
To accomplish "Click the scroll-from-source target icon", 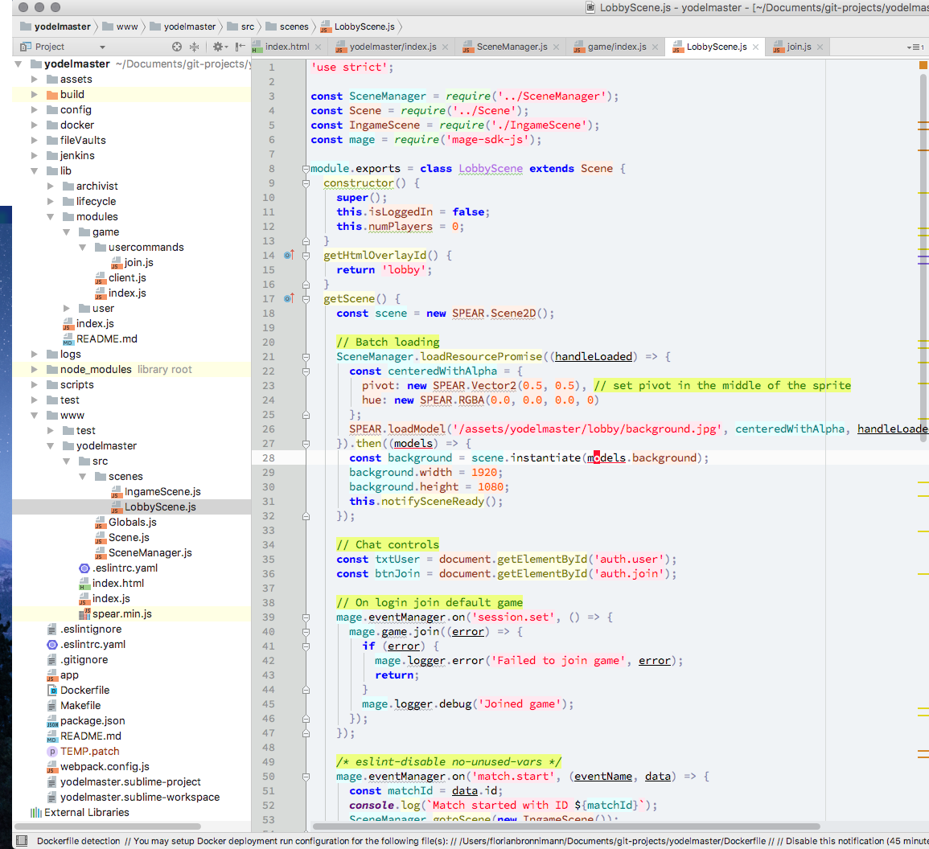I will pyautogui.click(x=177, y=47).
